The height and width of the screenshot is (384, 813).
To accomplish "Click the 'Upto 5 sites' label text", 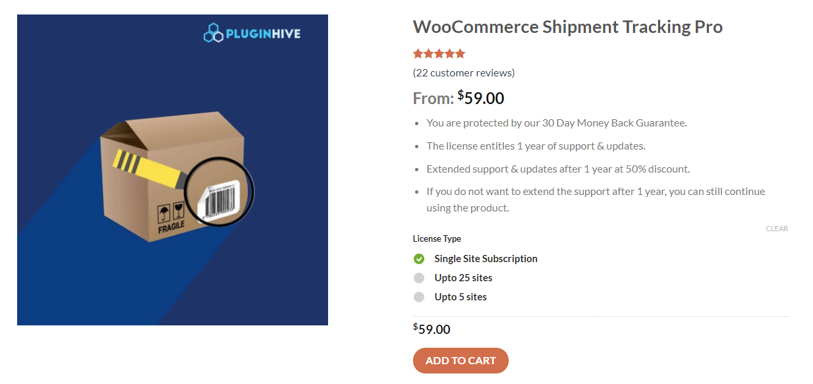I will click(461, 297).
